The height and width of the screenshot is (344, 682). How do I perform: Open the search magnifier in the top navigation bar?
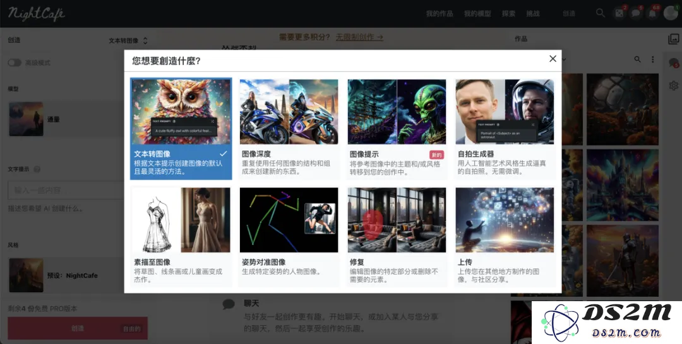pos(601,13)
